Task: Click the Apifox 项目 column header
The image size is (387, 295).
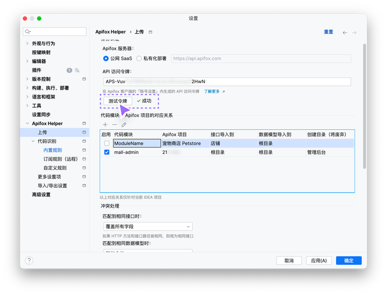Action: pos(185,135)
